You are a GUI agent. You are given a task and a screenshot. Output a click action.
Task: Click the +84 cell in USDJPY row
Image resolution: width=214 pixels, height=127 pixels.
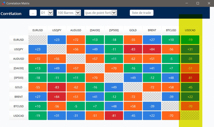point(152,49)
